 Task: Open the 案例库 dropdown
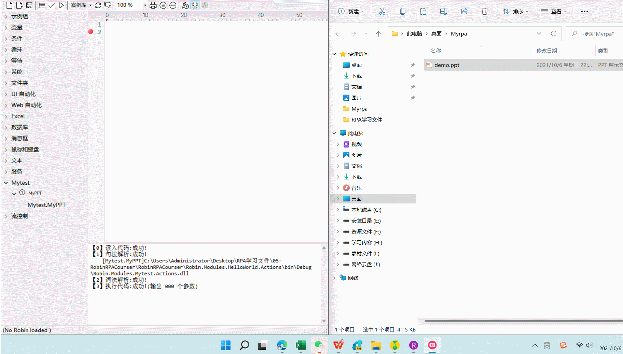pos(81,5)
